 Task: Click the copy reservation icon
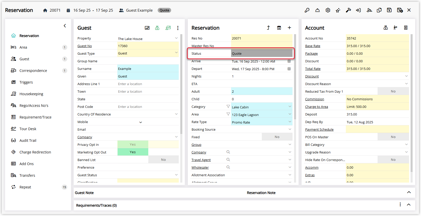[379, 10]
